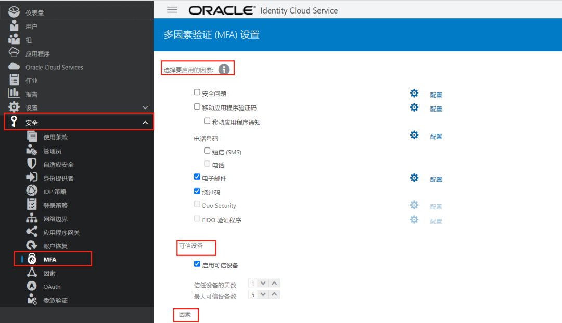Image resolution: width=562 pixels, height=323 pixels.
Task: Click the gear icon for 电话号码
Action: 414,135
